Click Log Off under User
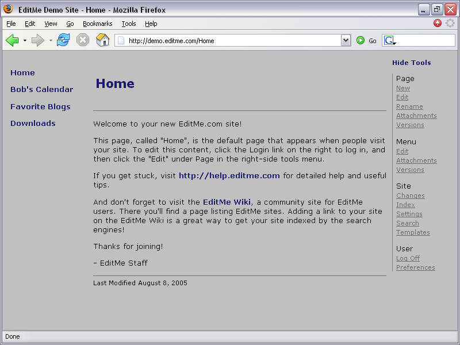The image size is (460, 345). coord(408,258)
